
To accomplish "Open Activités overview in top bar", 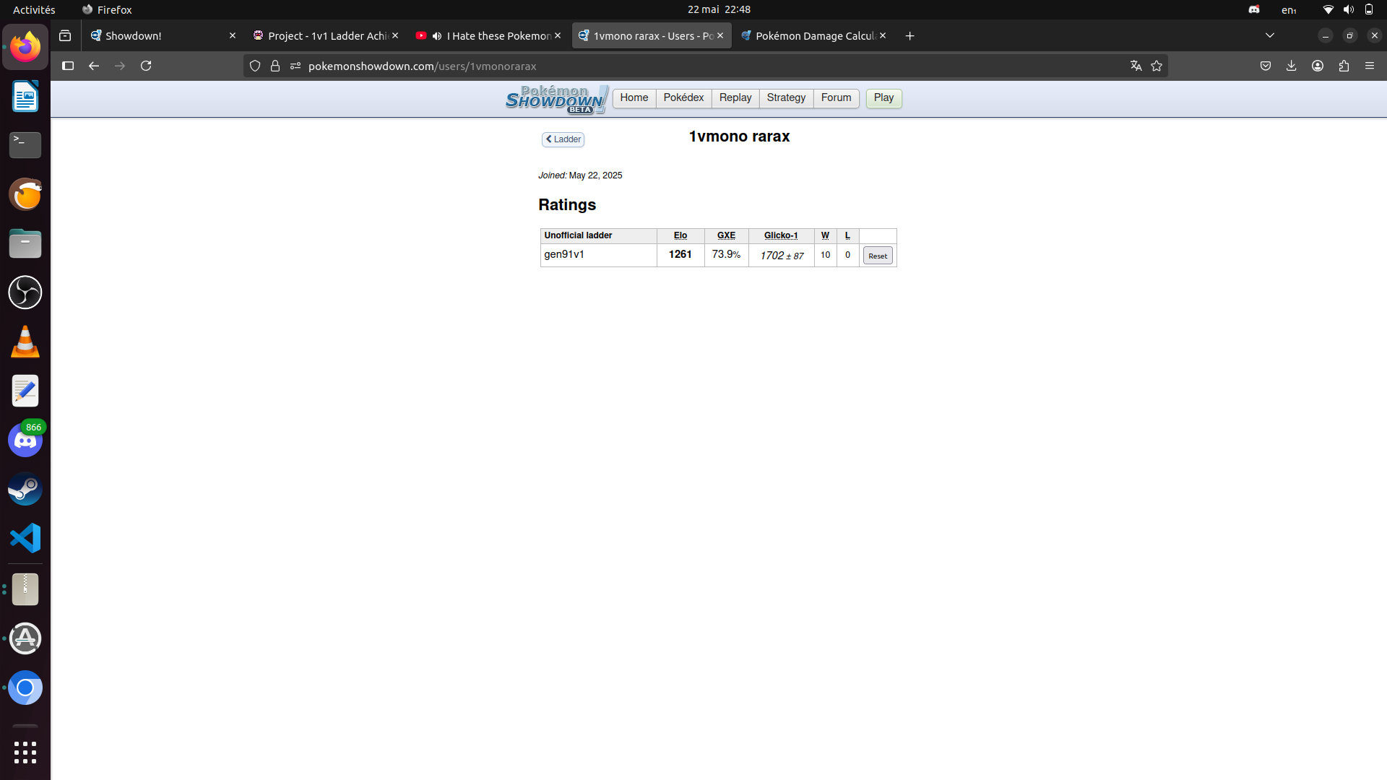I will (x=34, y=9).
